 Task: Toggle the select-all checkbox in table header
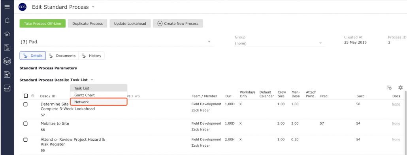[26, 96]
